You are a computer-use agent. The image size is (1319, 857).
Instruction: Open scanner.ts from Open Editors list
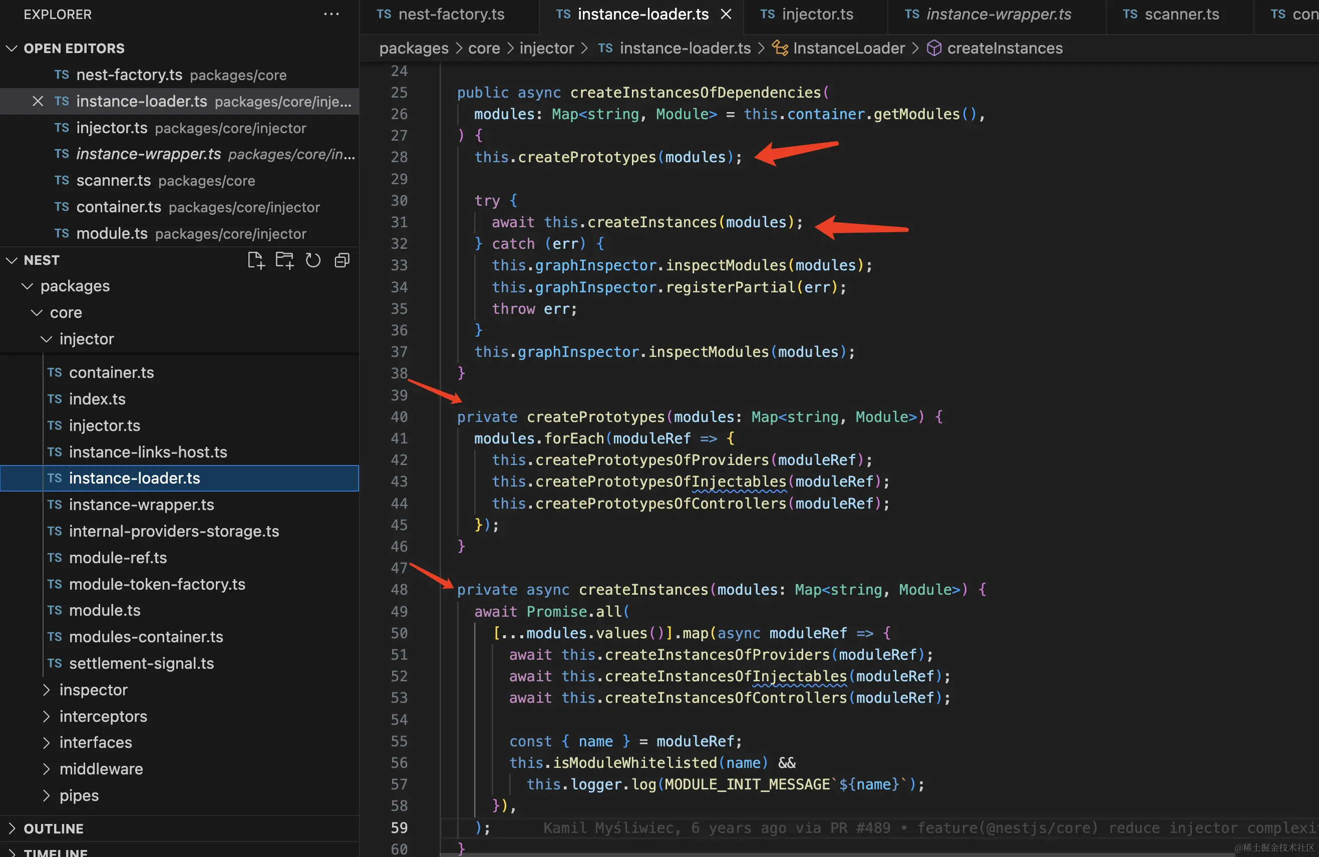click(x=180, y=181)
